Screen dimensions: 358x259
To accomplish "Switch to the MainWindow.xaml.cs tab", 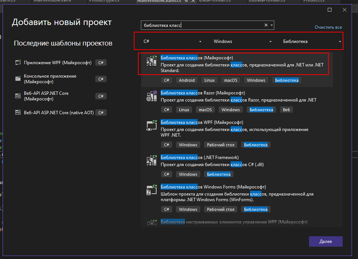I will tap(159, 1).
